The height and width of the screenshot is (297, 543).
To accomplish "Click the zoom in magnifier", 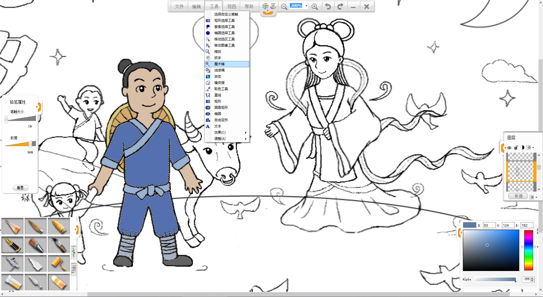I will [314, 7].
